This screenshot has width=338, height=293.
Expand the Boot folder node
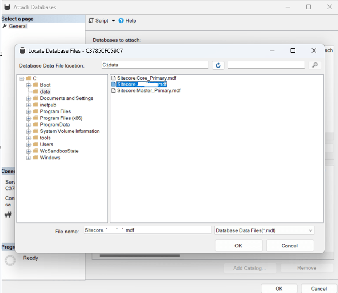(28, 85)
